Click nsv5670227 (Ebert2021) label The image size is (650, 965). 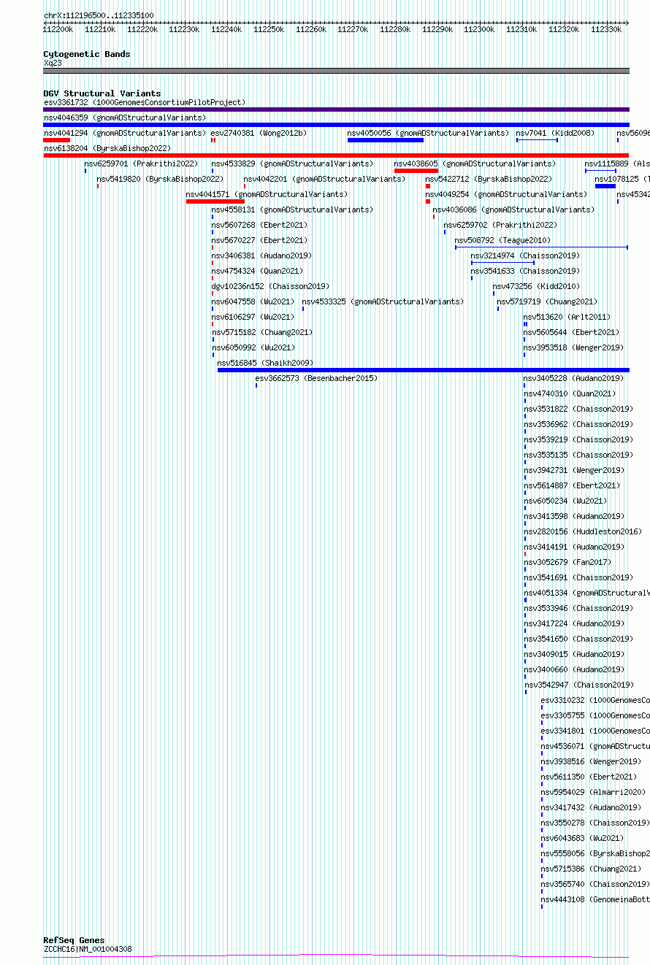pos(259,241)
